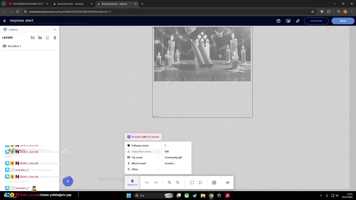Redo the change in the bottom toolbar
The width and height of the screenshot is (356, 200).
coord(155,182)
